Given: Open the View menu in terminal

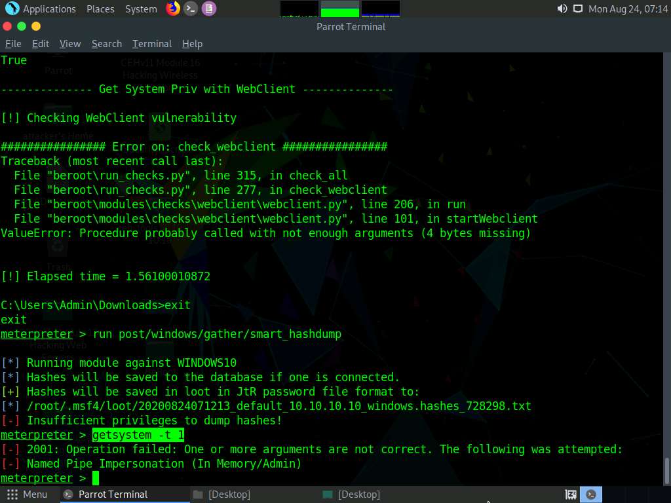Looking at the screenshot, I should [x=70, y=44].
